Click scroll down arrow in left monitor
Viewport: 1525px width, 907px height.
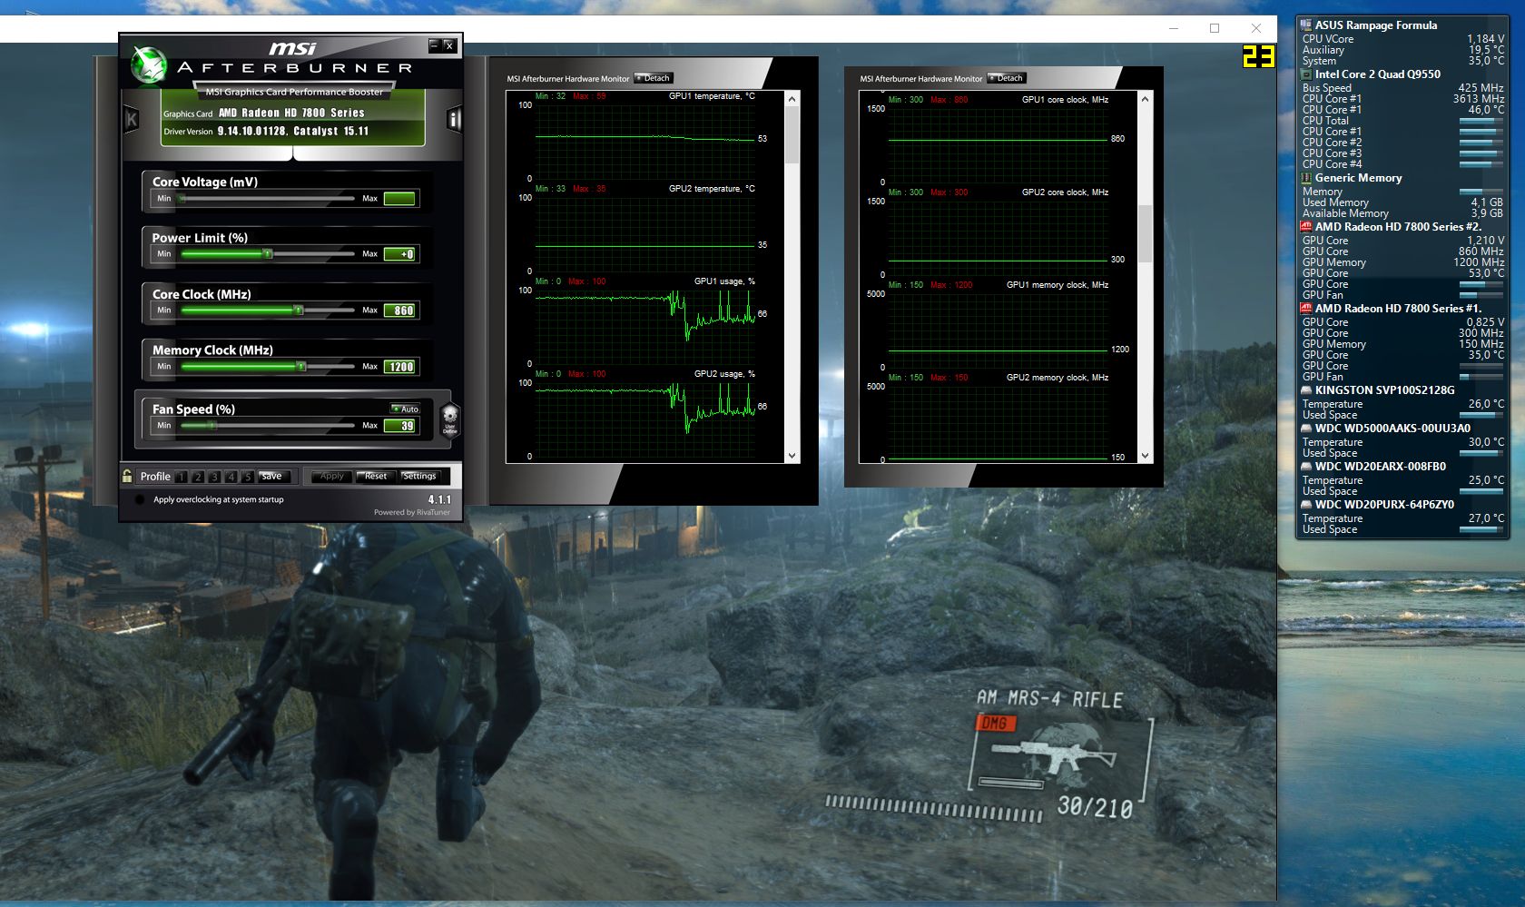pos(792,456)
